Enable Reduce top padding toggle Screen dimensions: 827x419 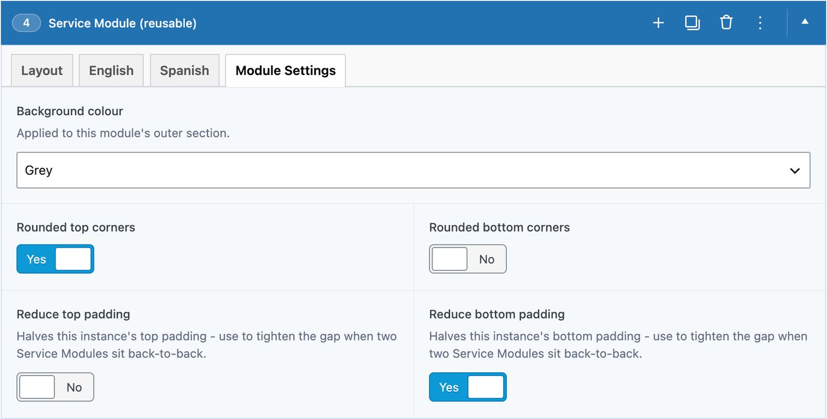[55, 387]
